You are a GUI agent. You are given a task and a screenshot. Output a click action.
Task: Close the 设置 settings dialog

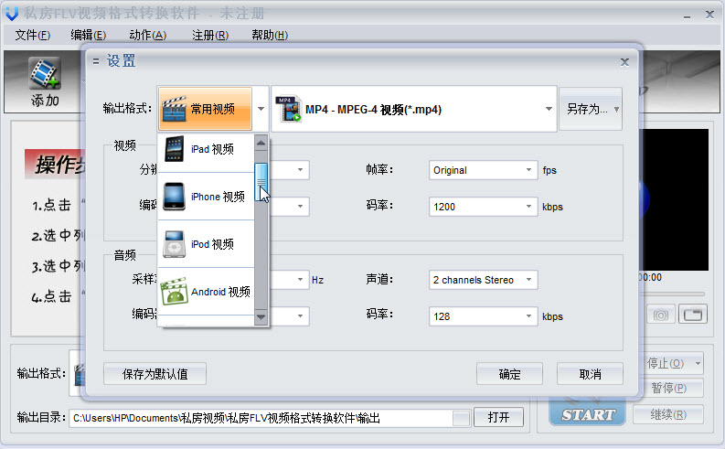point(624,62)
